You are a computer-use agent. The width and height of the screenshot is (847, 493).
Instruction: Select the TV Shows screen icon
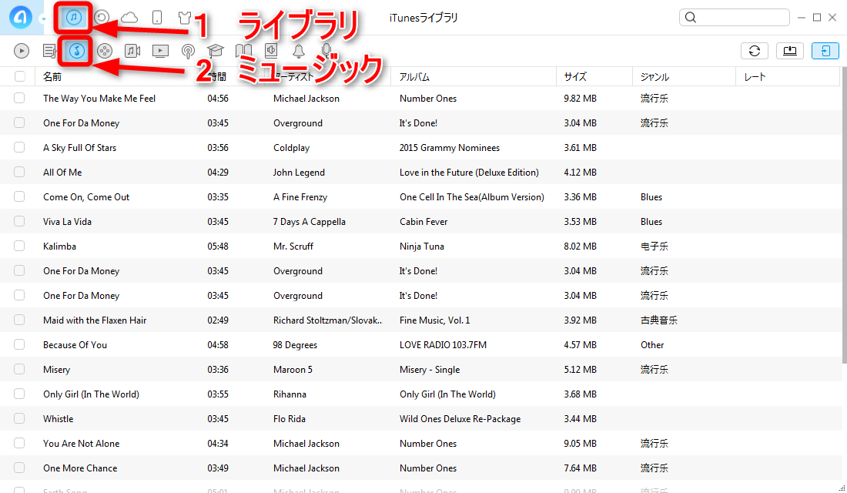click(x=160, y=51)
